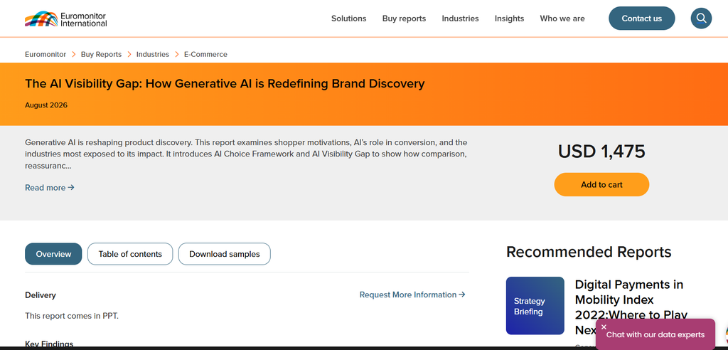
Task: Close the chat widget with the X
Action: [604, 327]
